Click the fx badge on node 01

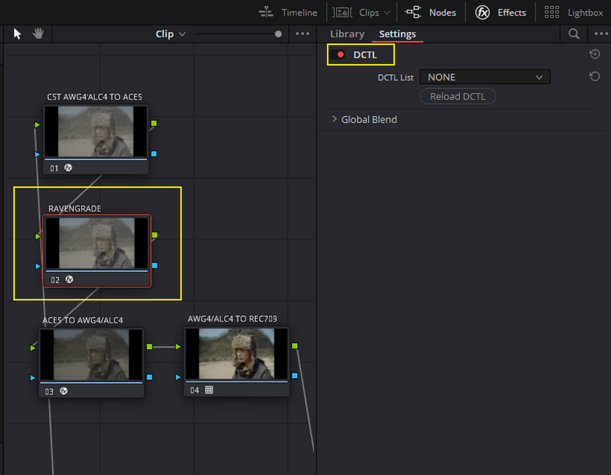tap(68, 168)
